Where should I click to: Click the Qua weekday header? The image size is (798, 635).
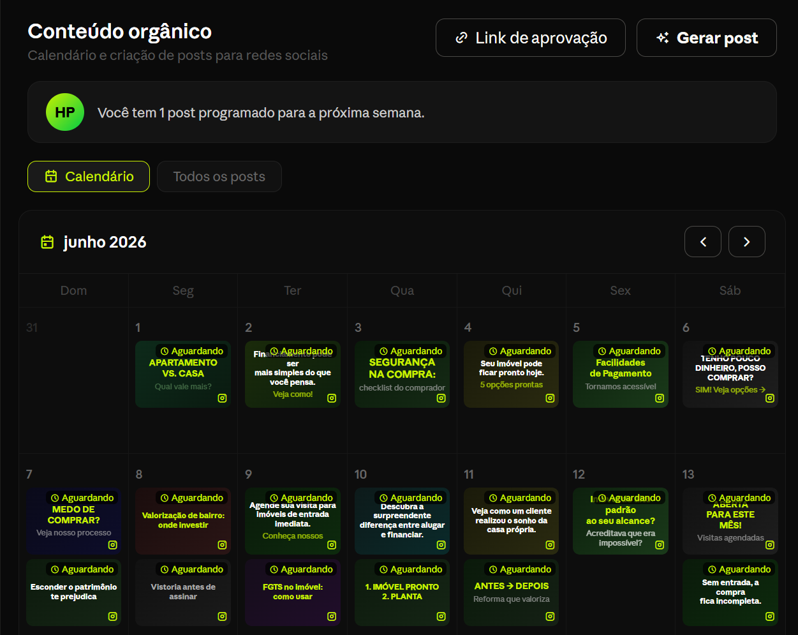(402, 290)
